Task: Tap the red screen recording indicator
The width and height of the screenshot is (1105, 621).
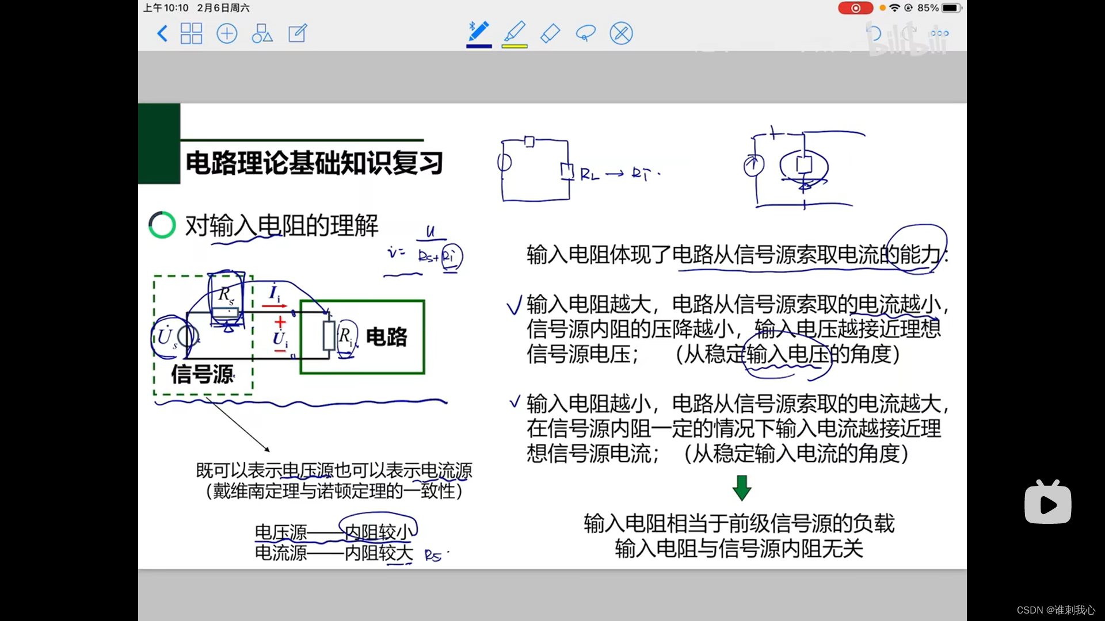Action: tap(855, 8)
